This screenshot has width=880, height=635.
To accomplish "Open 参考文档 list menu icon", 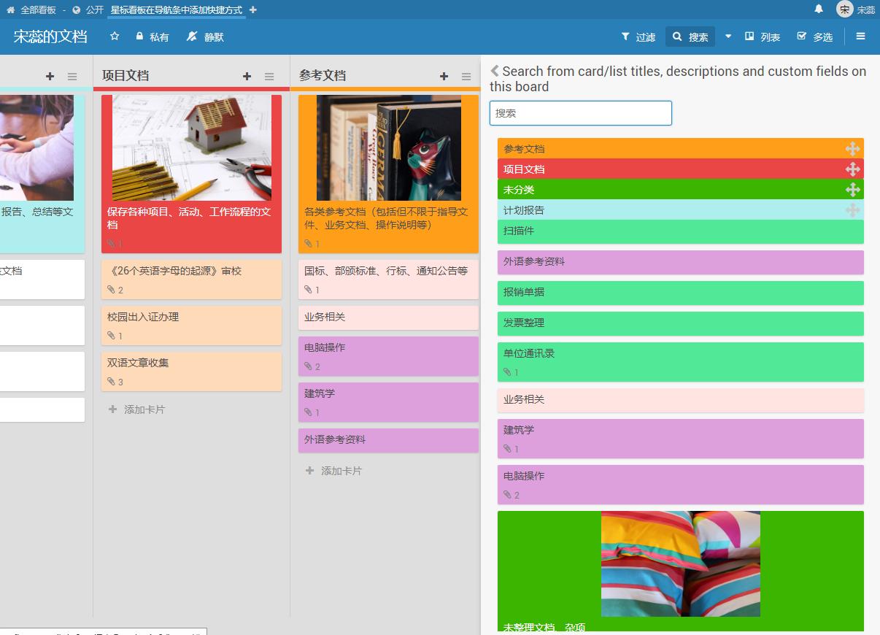I will 466,76.
